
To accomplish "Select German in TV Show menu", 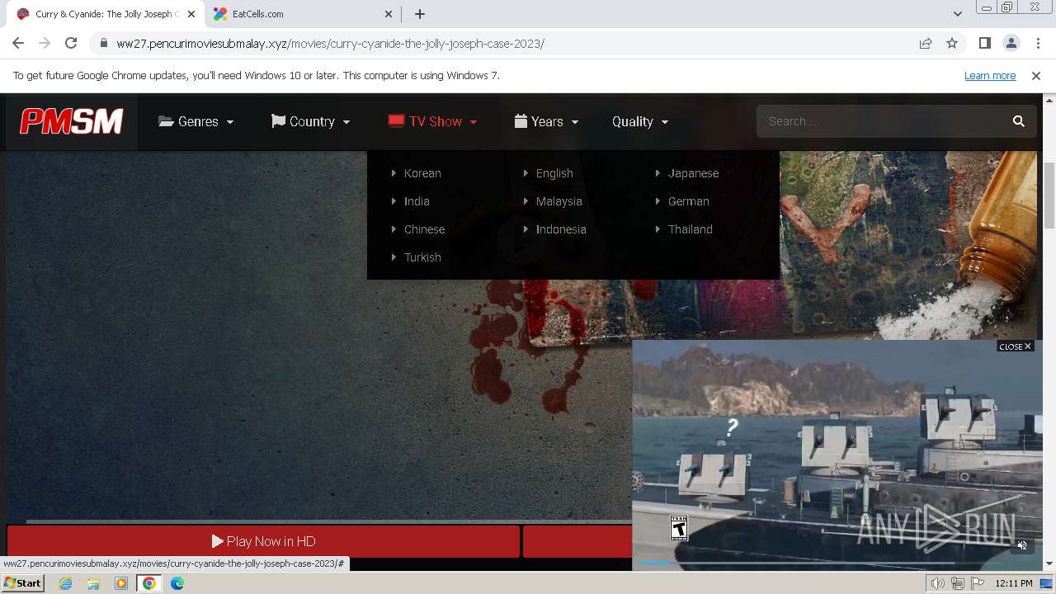I will click(688, 201).
